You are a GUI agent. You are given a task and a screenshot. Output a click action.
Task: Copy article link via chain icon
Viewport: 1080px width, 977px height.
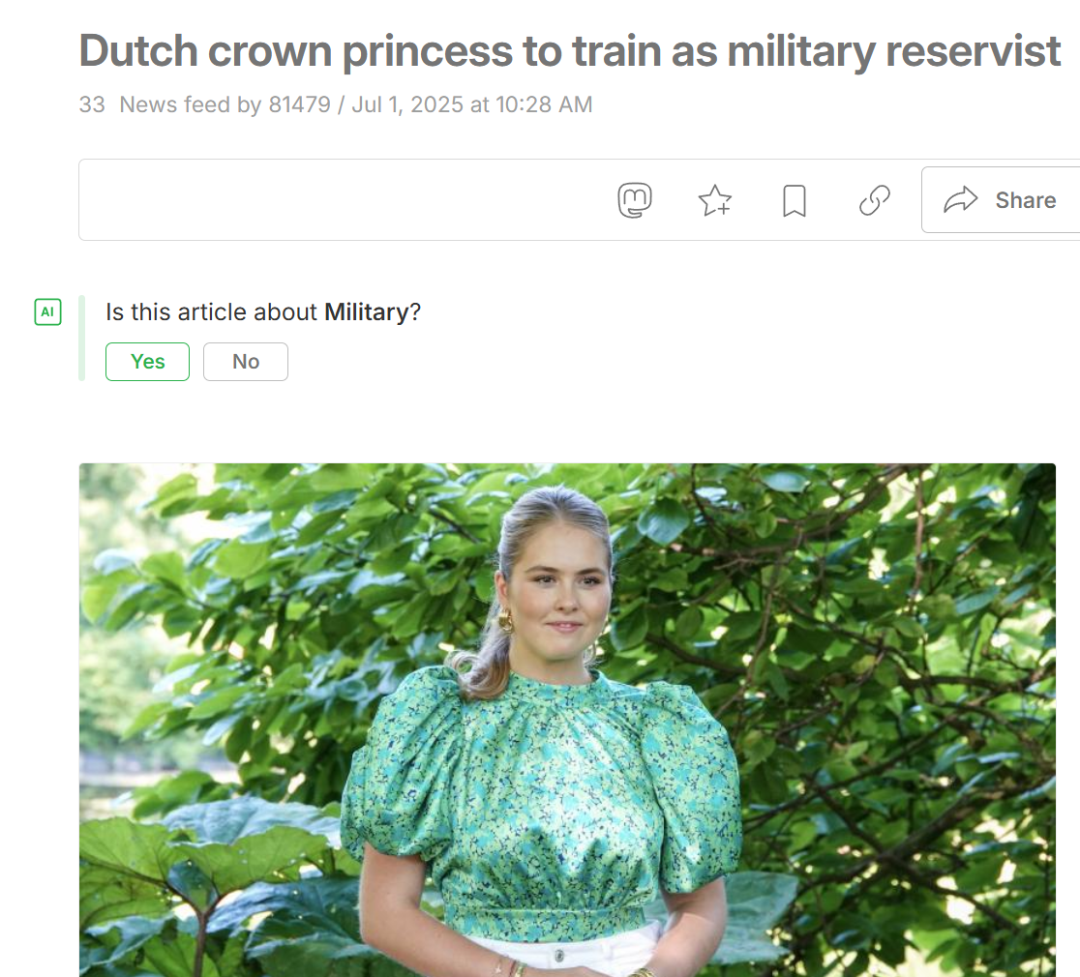click(875, 200)
